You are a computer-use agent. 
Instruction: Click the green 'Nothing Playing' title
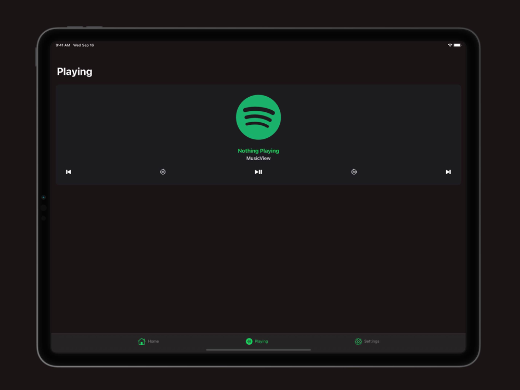(x=258, y=151)
